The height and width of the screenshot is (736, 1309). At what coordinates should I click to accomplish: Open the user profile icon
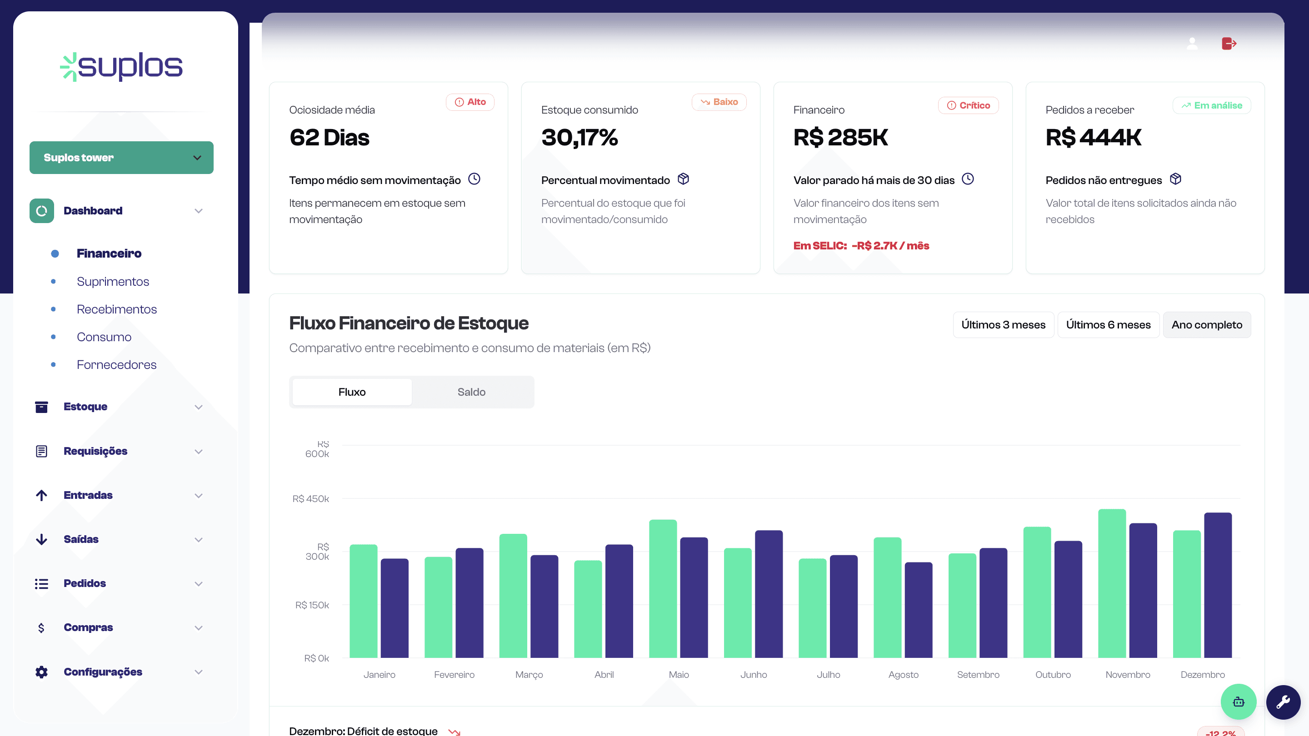point(1192,44)
